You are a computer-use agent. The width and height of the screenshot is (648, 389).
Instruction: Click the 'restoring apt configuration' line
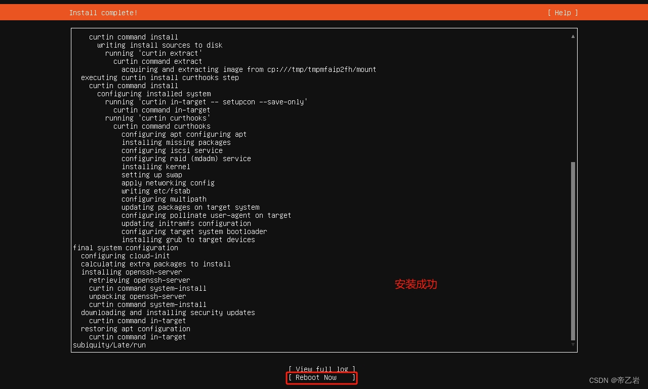136,329
